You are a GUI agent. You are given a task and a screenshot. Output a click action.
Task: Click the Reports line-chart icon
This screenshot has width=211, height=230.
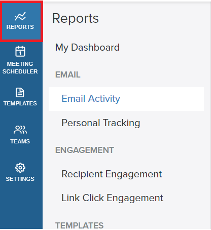click(20, 16)
